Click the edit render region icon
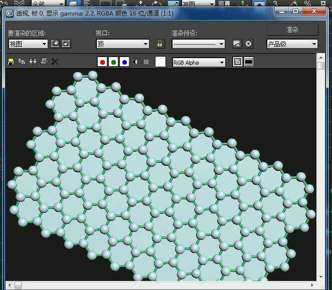 [x=55, y=44]
